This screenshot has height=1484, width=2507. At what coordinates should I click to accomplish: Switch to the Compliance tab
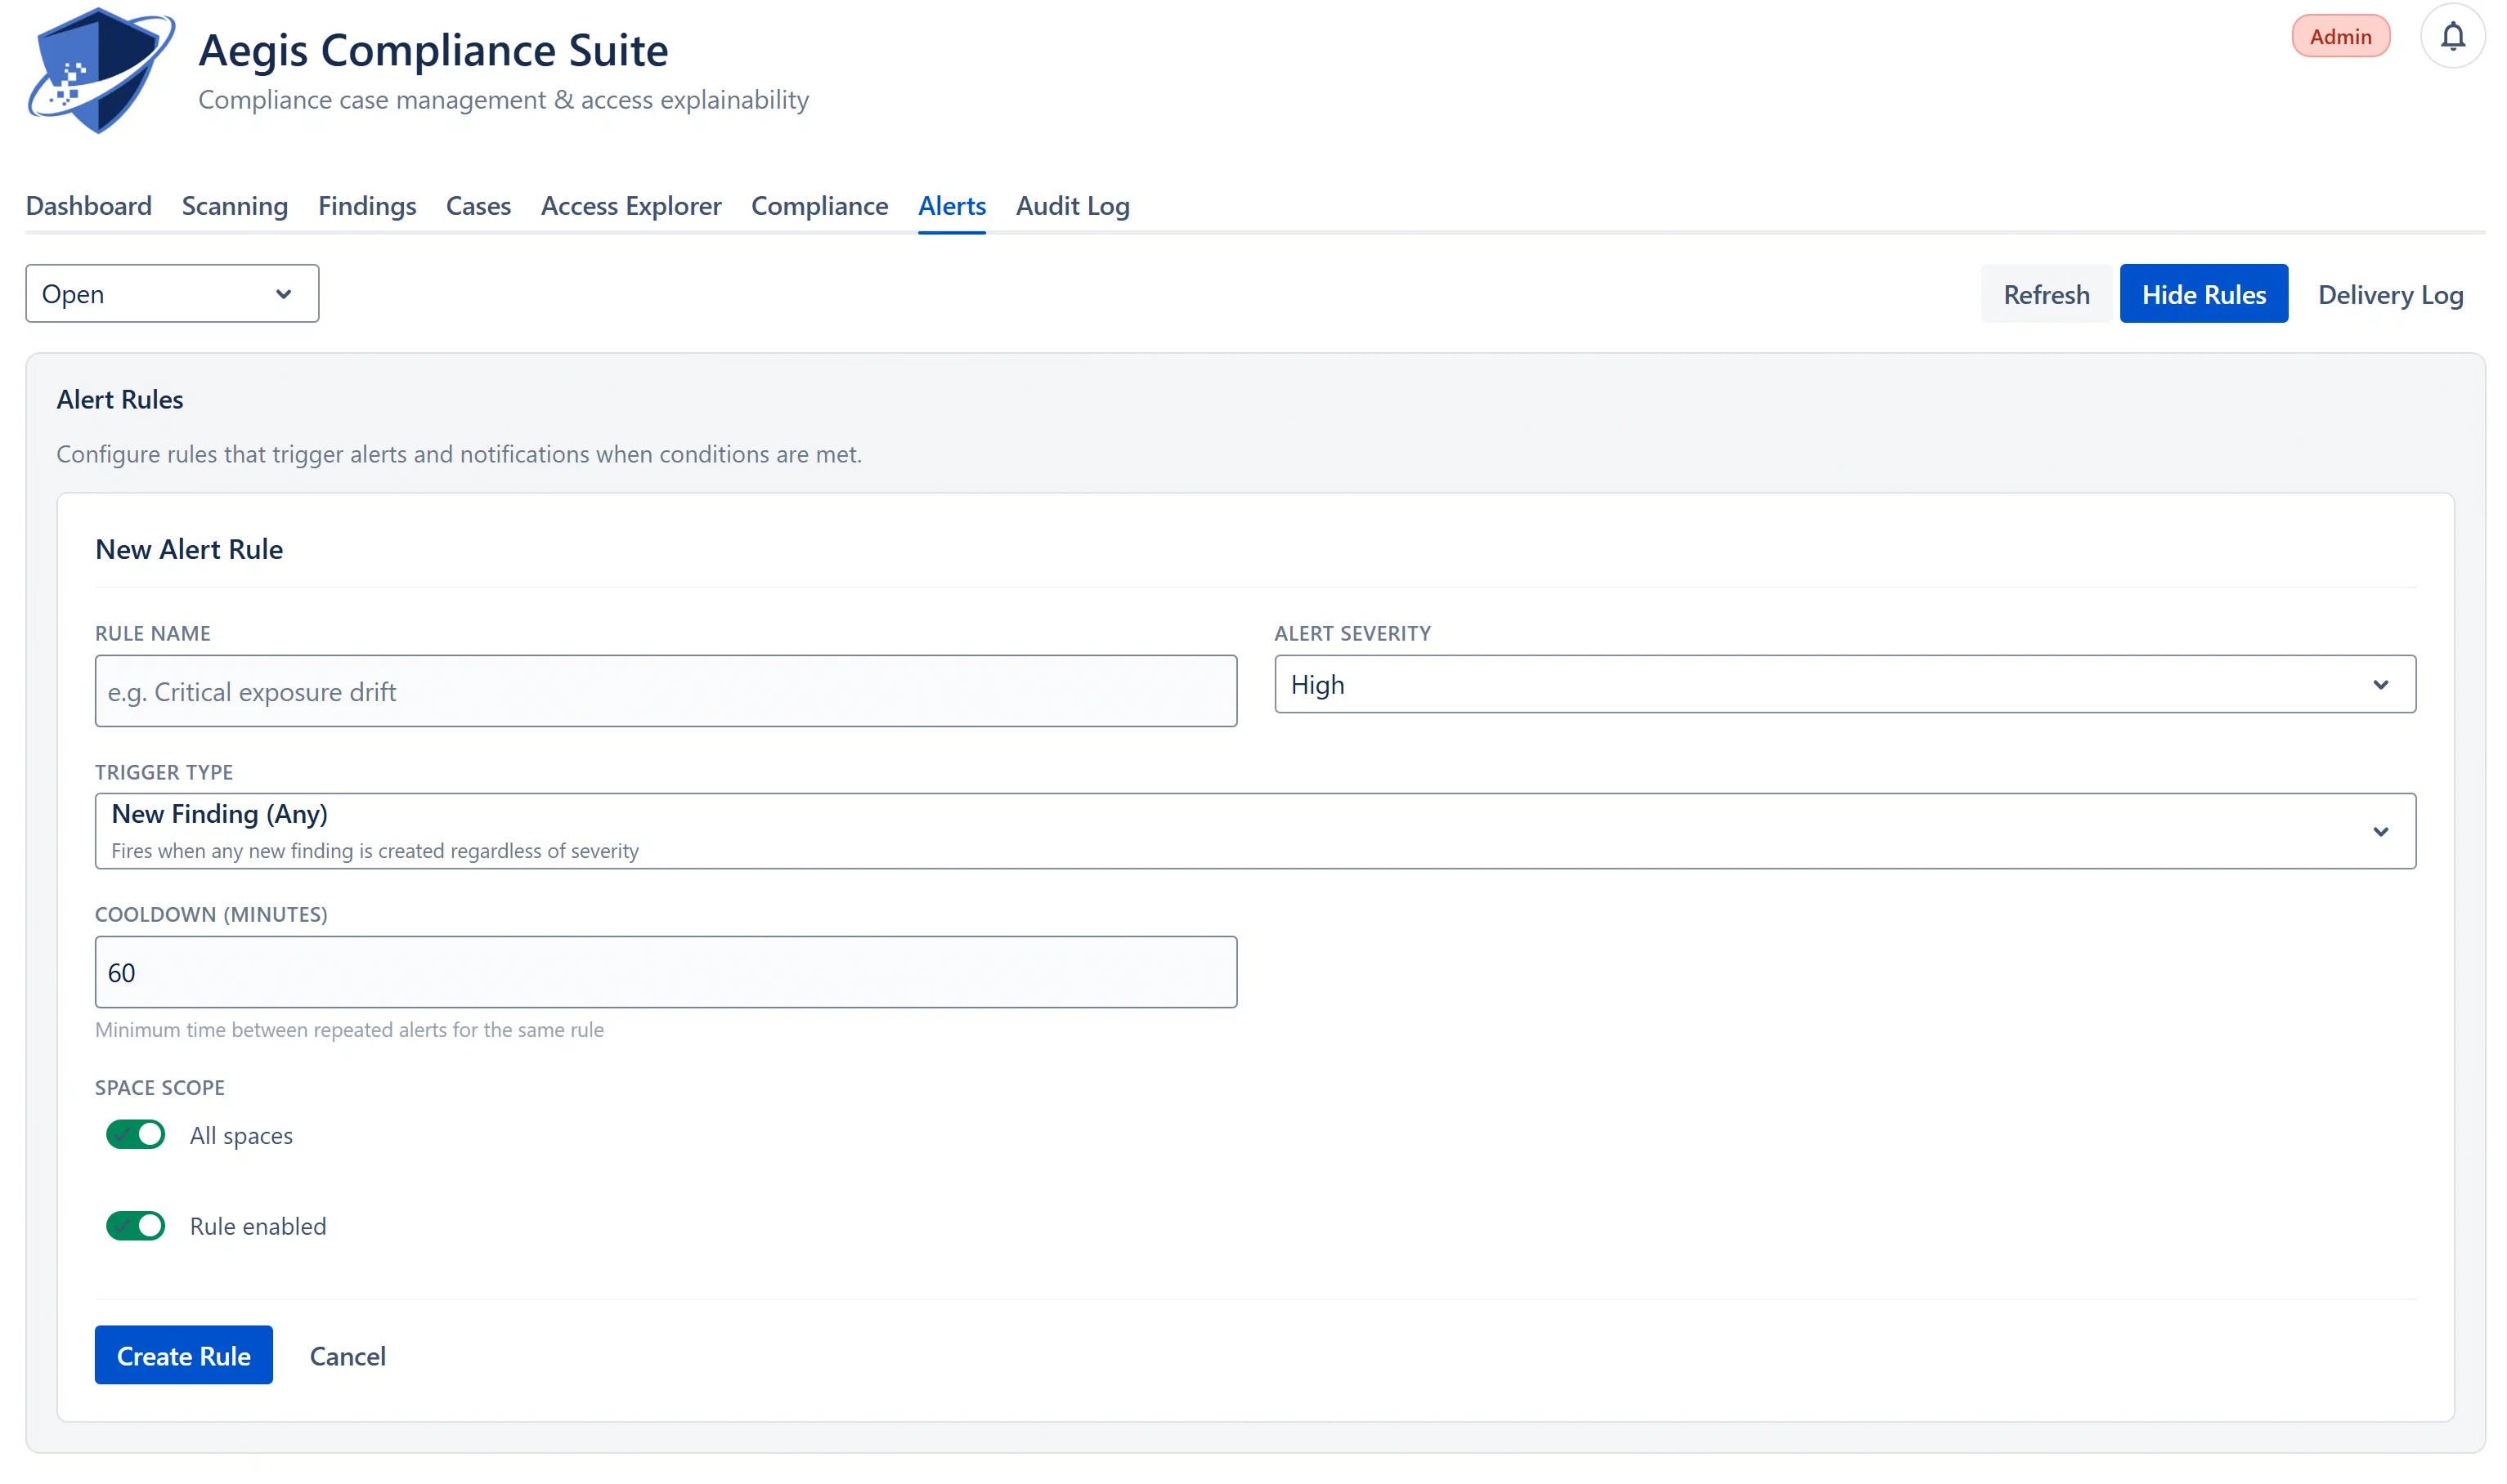click(x=819, y=206)
